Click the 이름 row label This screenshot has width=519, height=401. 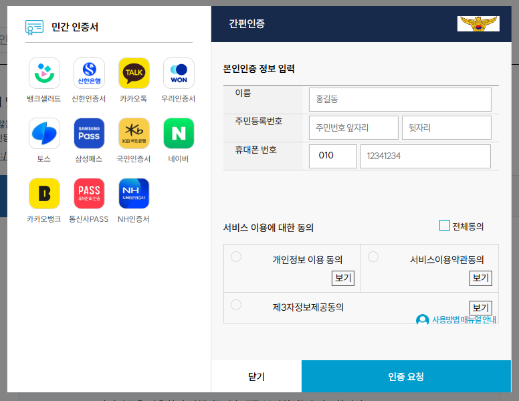[x=243, y=93]
